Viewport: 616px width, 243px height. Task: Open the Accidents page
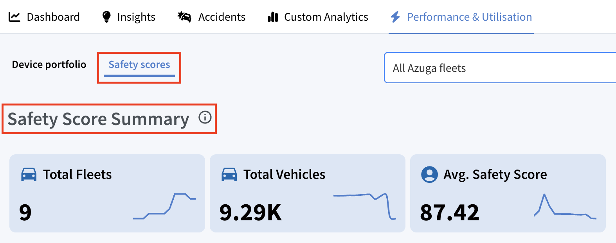coord(222,17)
